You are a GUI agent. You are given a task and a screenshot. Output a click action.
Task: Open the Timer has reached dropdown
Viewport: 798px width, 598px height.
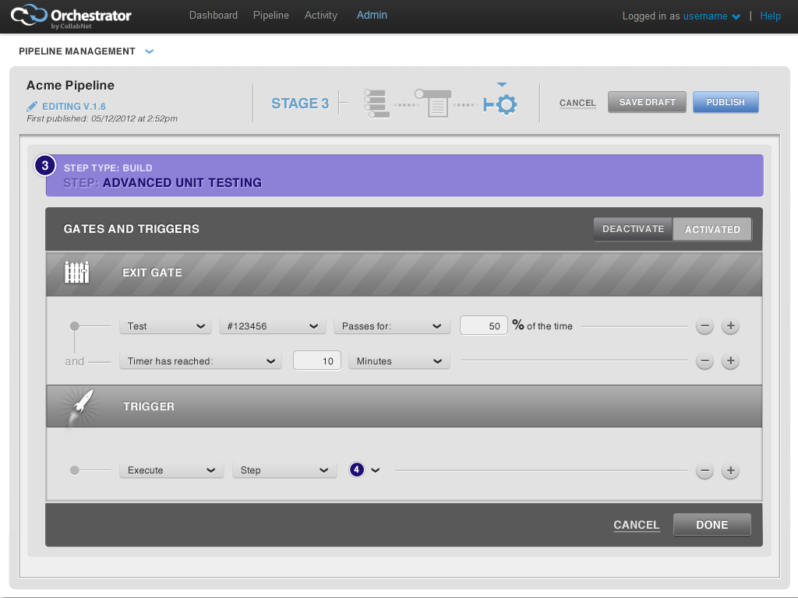coord(200,361)
